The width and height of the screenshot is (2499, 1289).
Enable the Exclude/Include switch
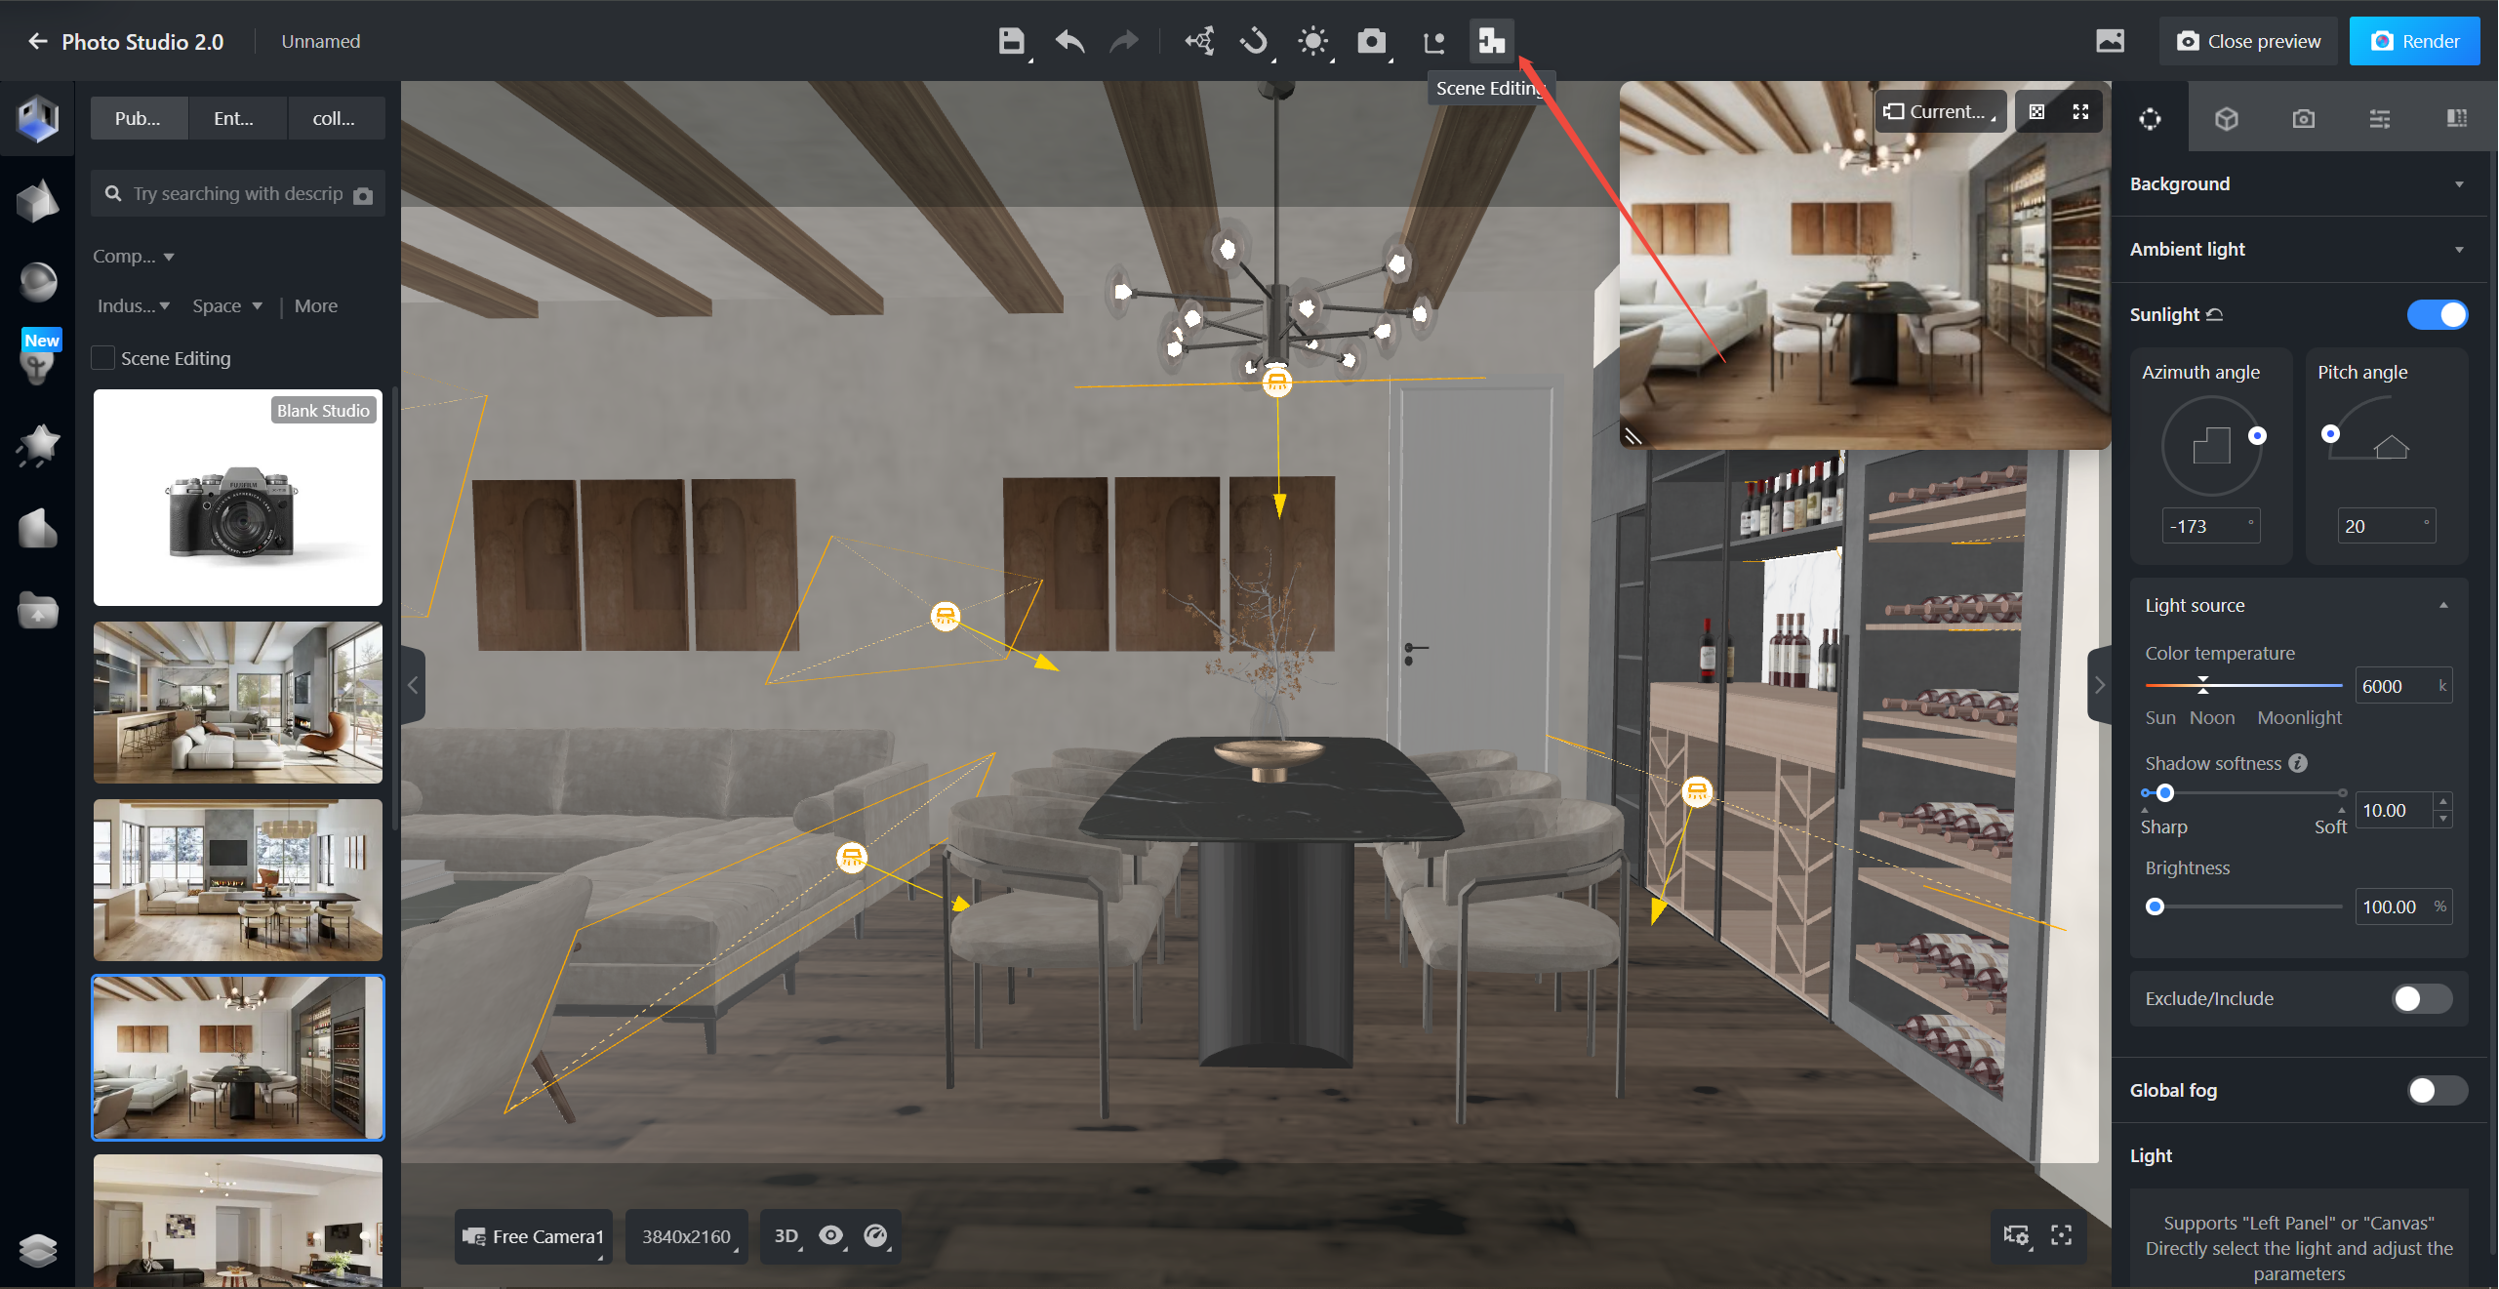point(2422,998)
